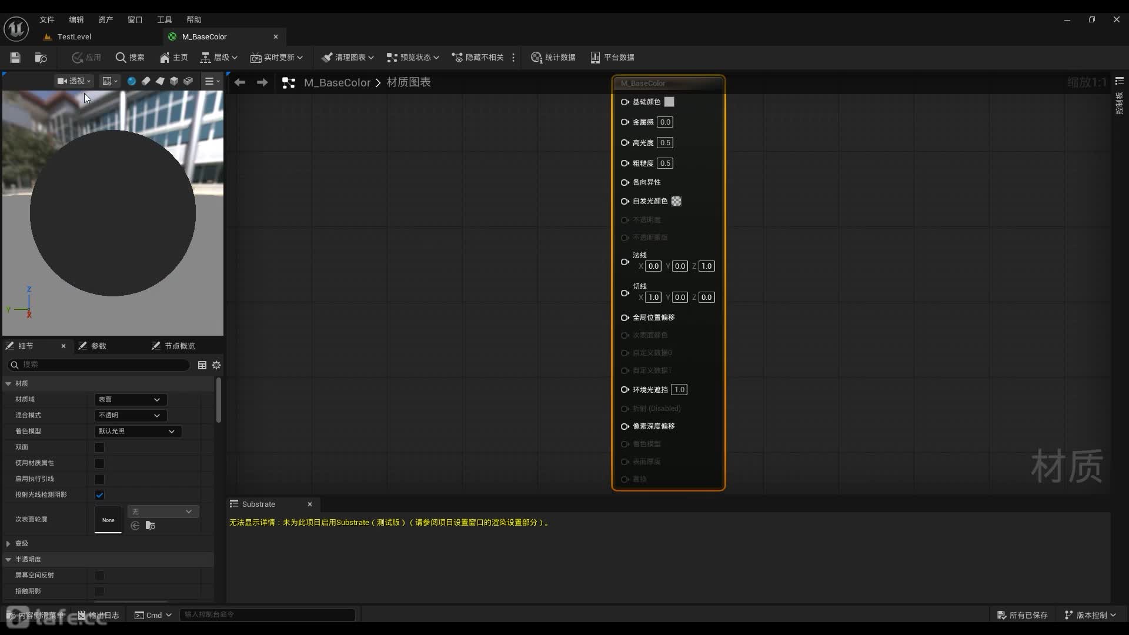Click the graph back arrow

click(x=239, y=82)
